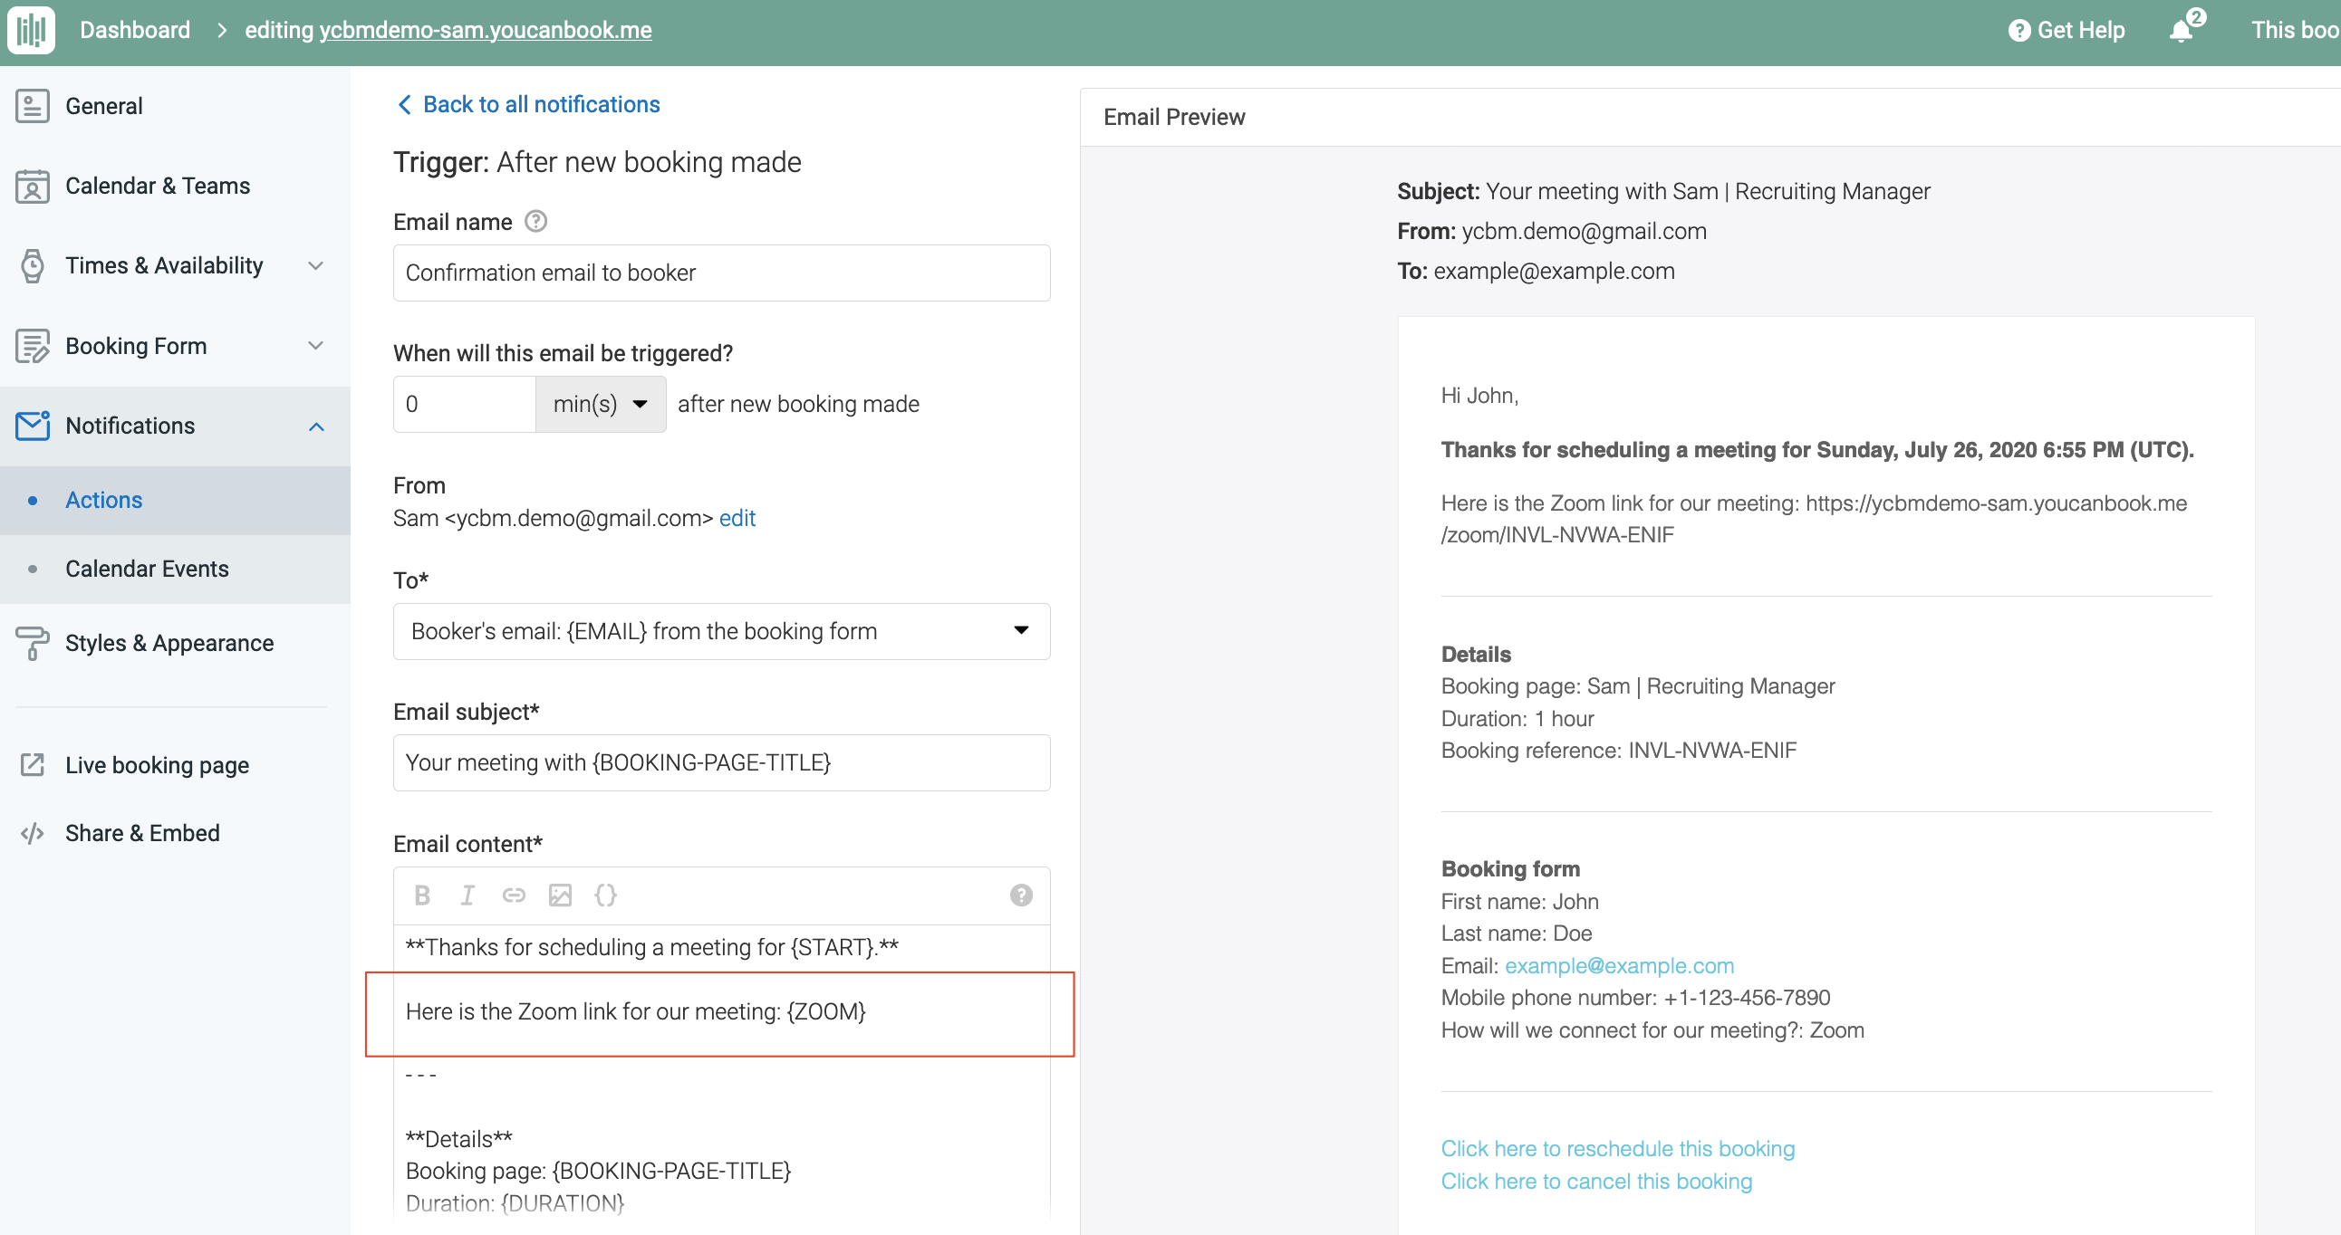Click the Image insertion icon

coord(559,895)
